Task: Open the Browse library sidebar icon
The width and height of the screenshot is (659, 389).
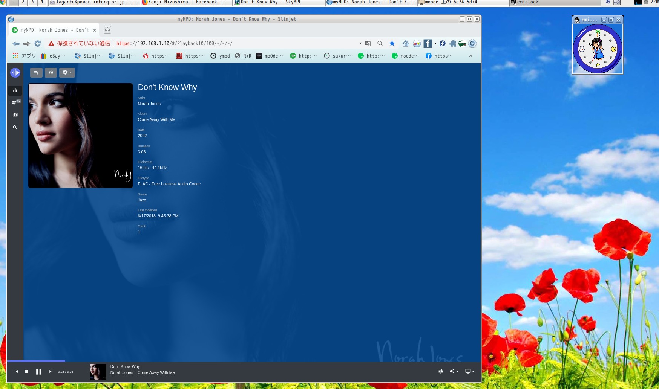Action: (x=15, y=115)
